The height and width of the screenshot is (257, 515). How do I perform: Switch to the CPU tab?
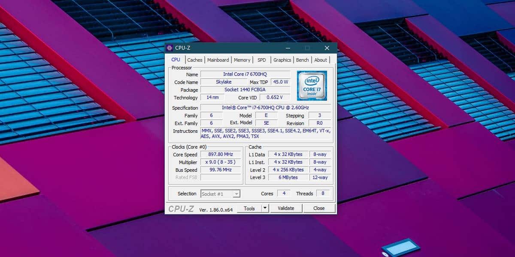tap(176, 60)
